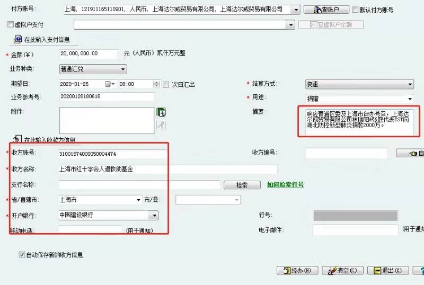Open the calendar picker for 期望日
424x285 pixels.
[110, 84]
